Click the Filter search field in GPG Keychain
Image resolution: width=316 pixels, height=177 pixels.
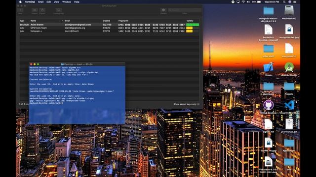pyautogui.click(x=185, y=10)
